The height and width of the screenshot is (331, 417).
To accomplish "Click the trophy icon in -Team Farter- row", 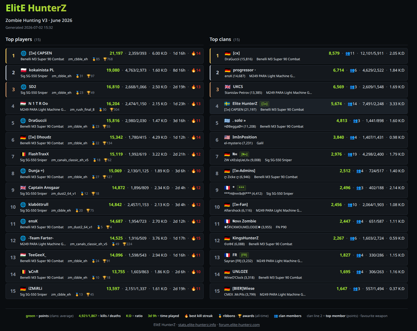I will (x=125, y=244).
